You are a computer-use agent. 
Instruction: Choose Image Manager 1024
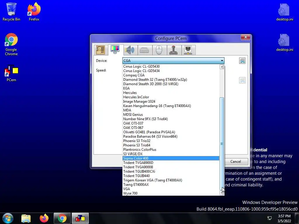pyautogui.click(x=171, y=101)
